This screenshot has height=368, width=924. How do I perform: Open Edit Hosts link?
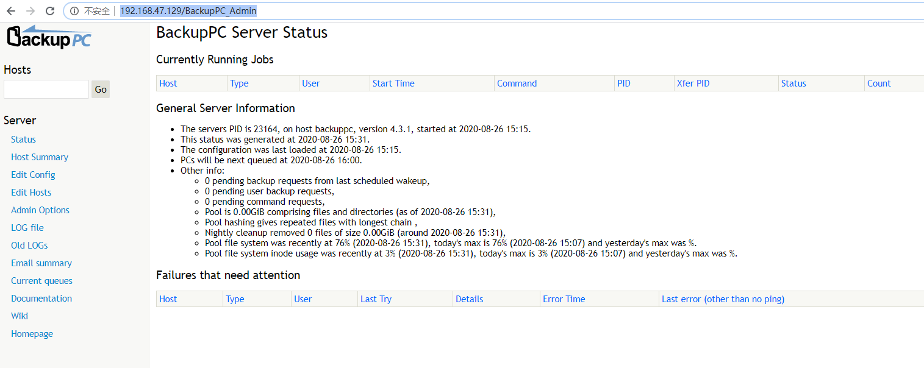[x=31, y=193]
